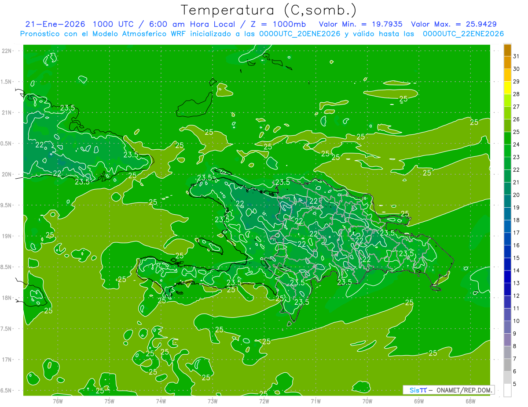Pick the yellow colorbar band between 28 and 29

[x=507, y=88]
